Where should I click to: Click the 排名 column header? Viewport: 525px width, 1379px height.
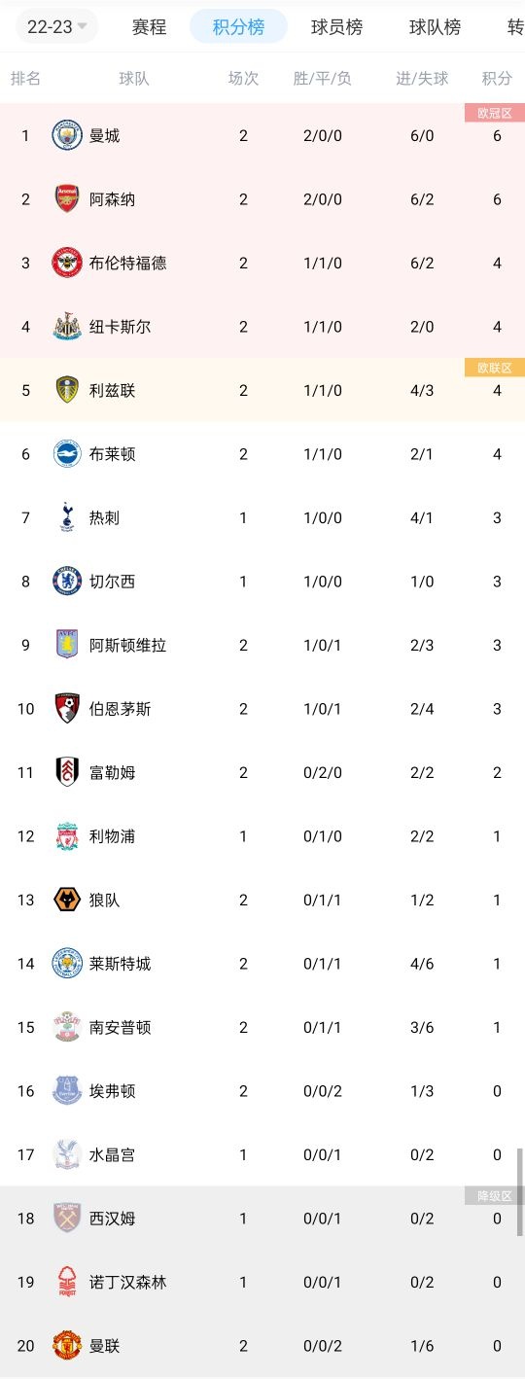coord(25,78)
